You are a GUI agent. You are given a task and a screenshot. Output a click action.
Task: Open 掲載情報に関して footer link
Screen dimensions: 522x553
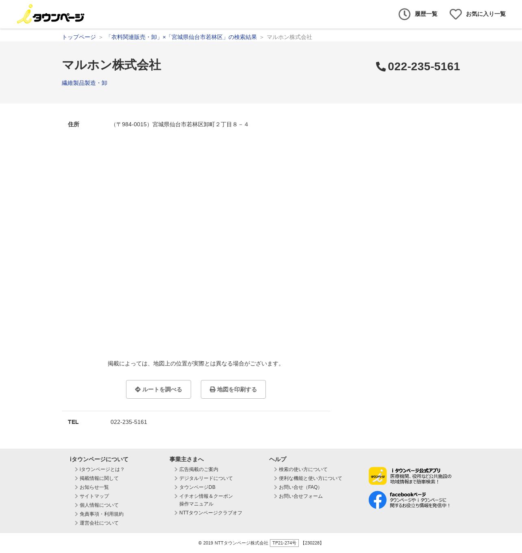click(x=99, y=478)
